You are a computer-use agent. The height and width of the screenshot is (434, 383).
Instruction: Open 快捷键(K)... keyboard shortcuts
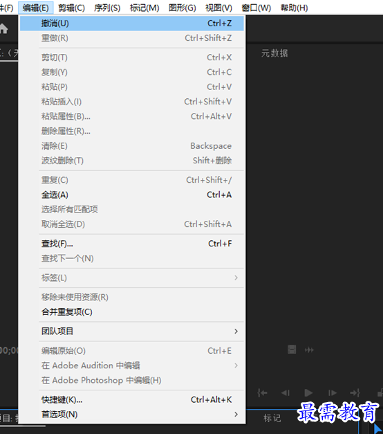132,400
